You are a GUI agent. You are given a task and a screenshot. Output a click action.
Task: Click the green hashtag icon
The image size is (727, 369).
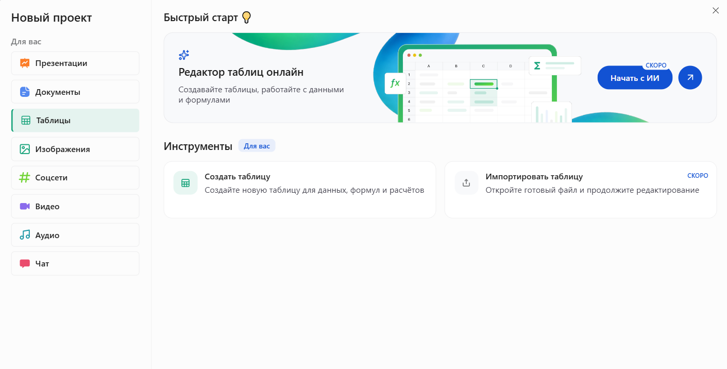point(25,178)
